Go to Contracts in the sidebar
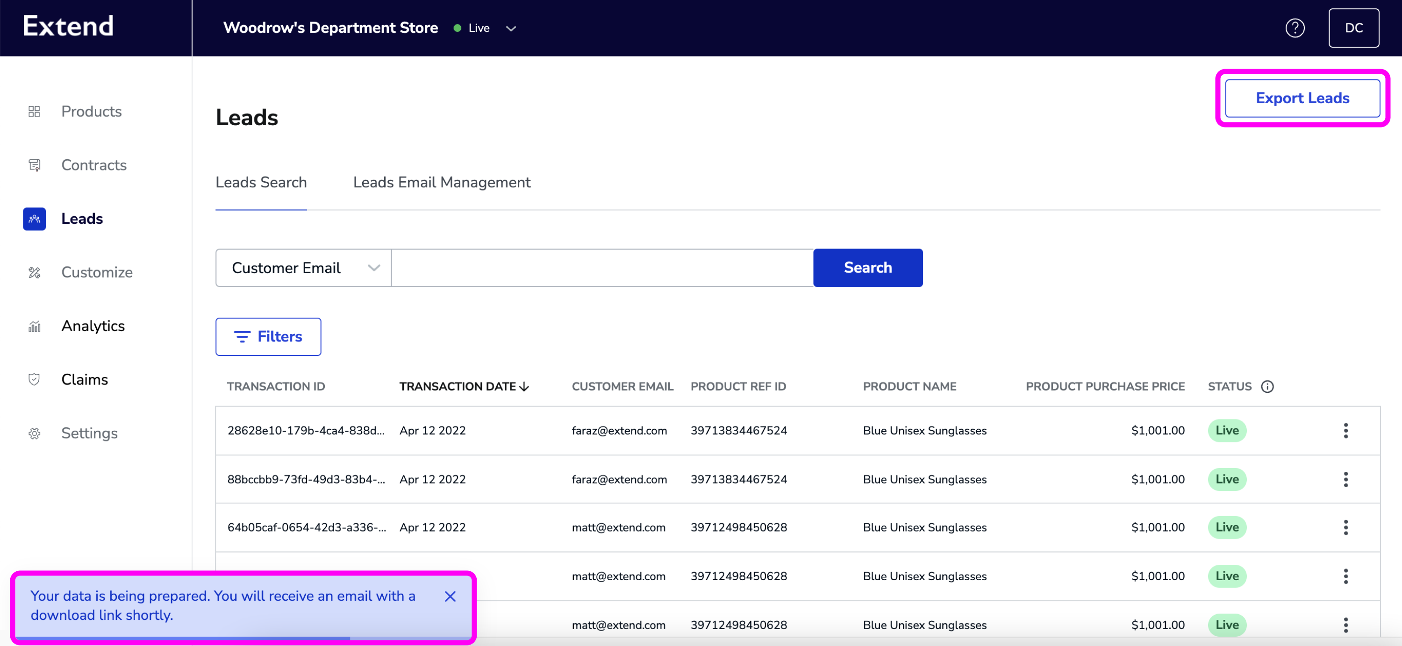 click(x=94, y=165)
